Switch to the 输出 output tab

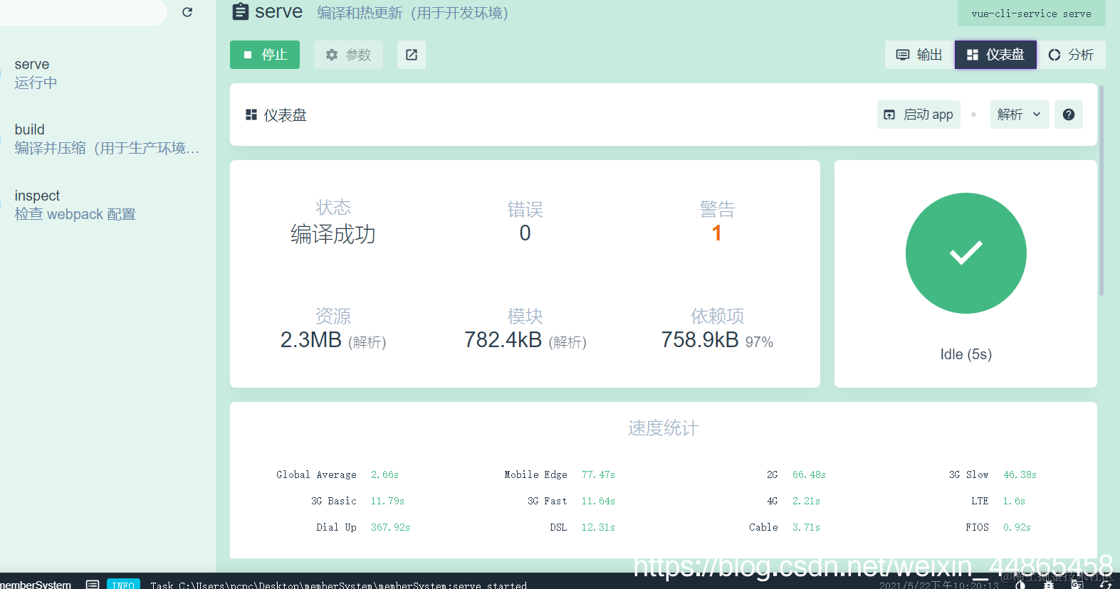(919, 55)
